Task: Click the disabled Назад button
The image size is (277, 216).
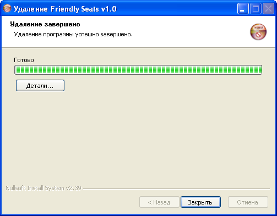Action: pyautogui.click(x=159, y=202)
